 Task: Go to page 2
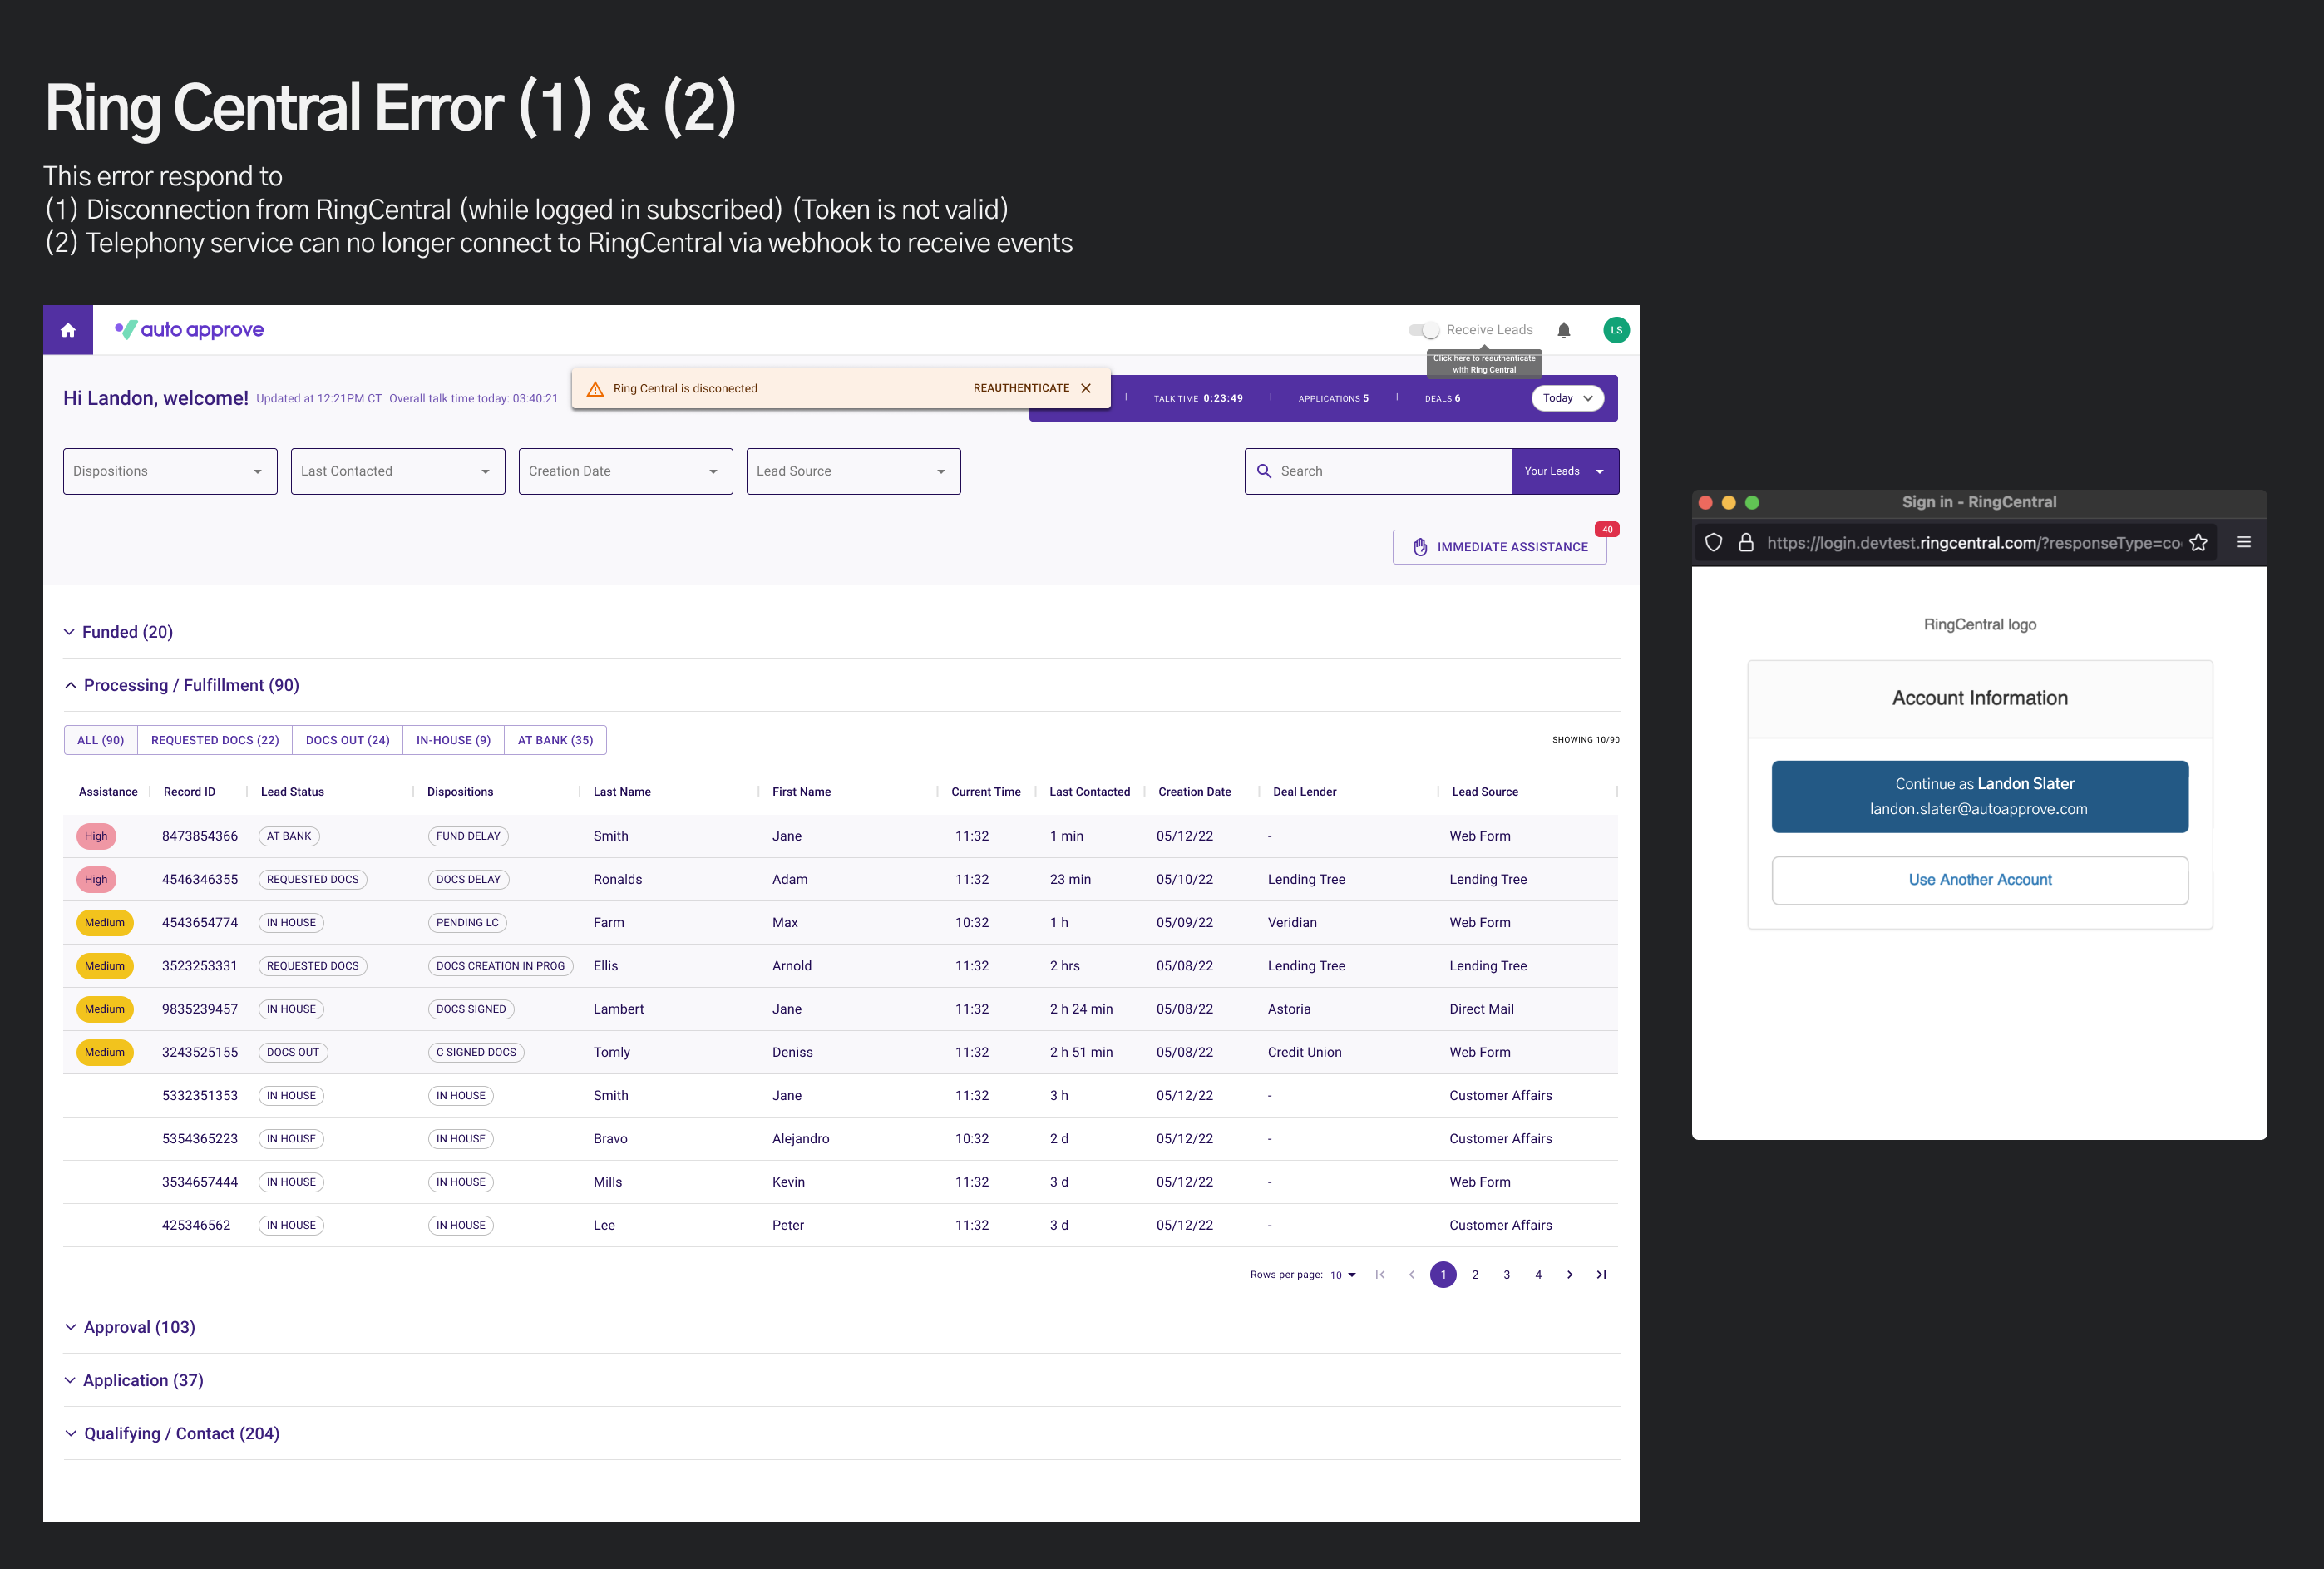(x=1475, y=1275)
